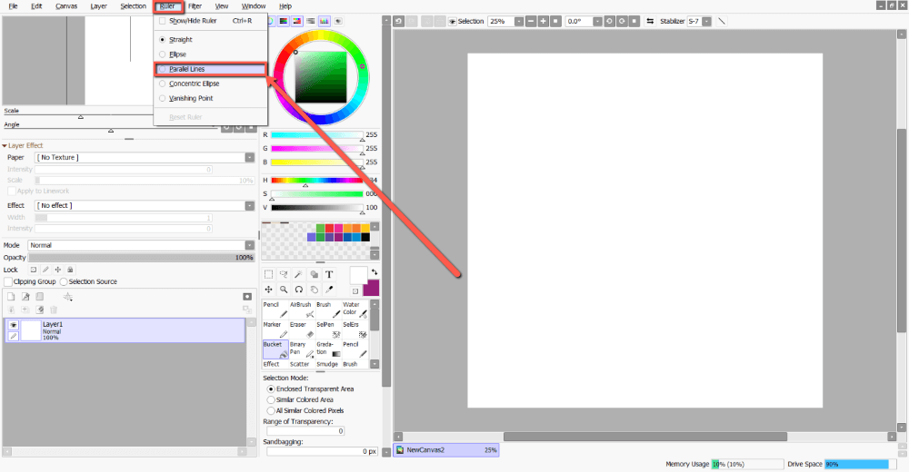The image size is (909, 472).
Task: Click the Hue slider bar
Action: click(x=317, y=180)
